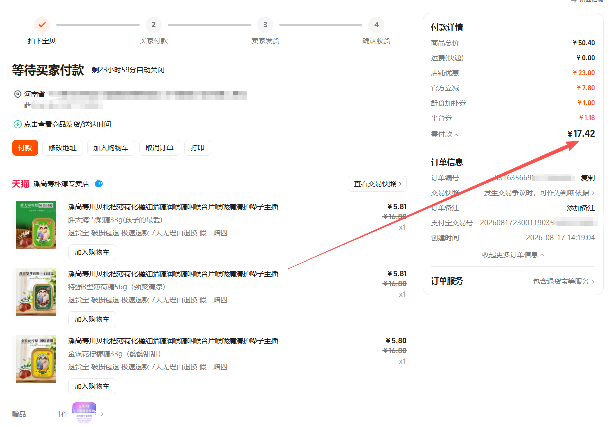Click 加入购物车 next to 取消订单
The image size is (612, 427).
coord(111,148)
